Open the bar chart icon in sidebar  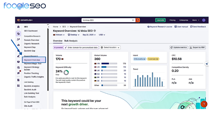(19, 45)
